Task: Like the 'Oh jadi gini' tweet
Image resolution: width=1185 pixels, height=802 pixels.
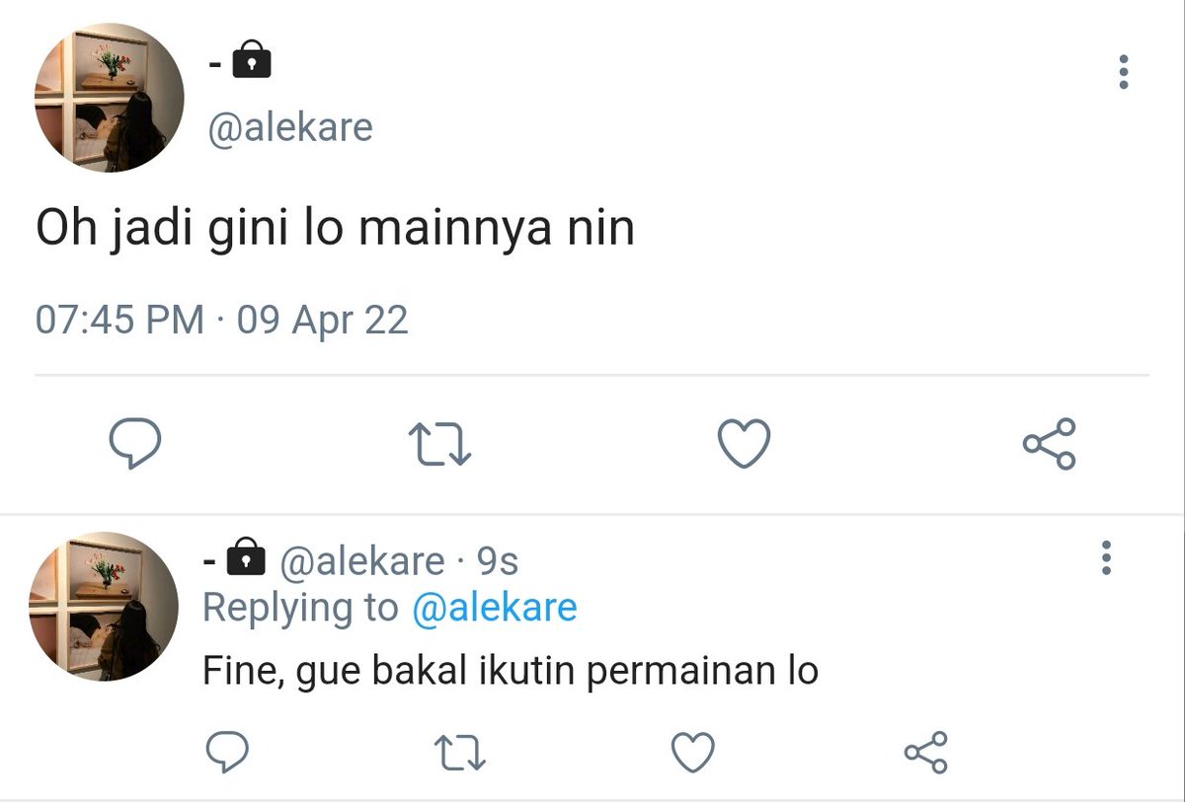Action: click(743, 444)
